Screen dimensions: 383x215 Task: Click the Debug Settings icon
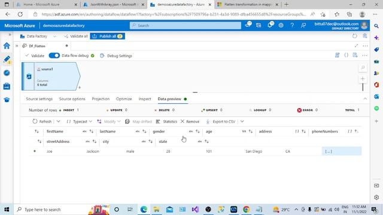102,56
